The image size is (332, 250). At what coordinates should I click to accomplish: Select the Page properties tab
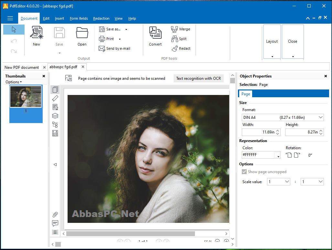point(246,94)
